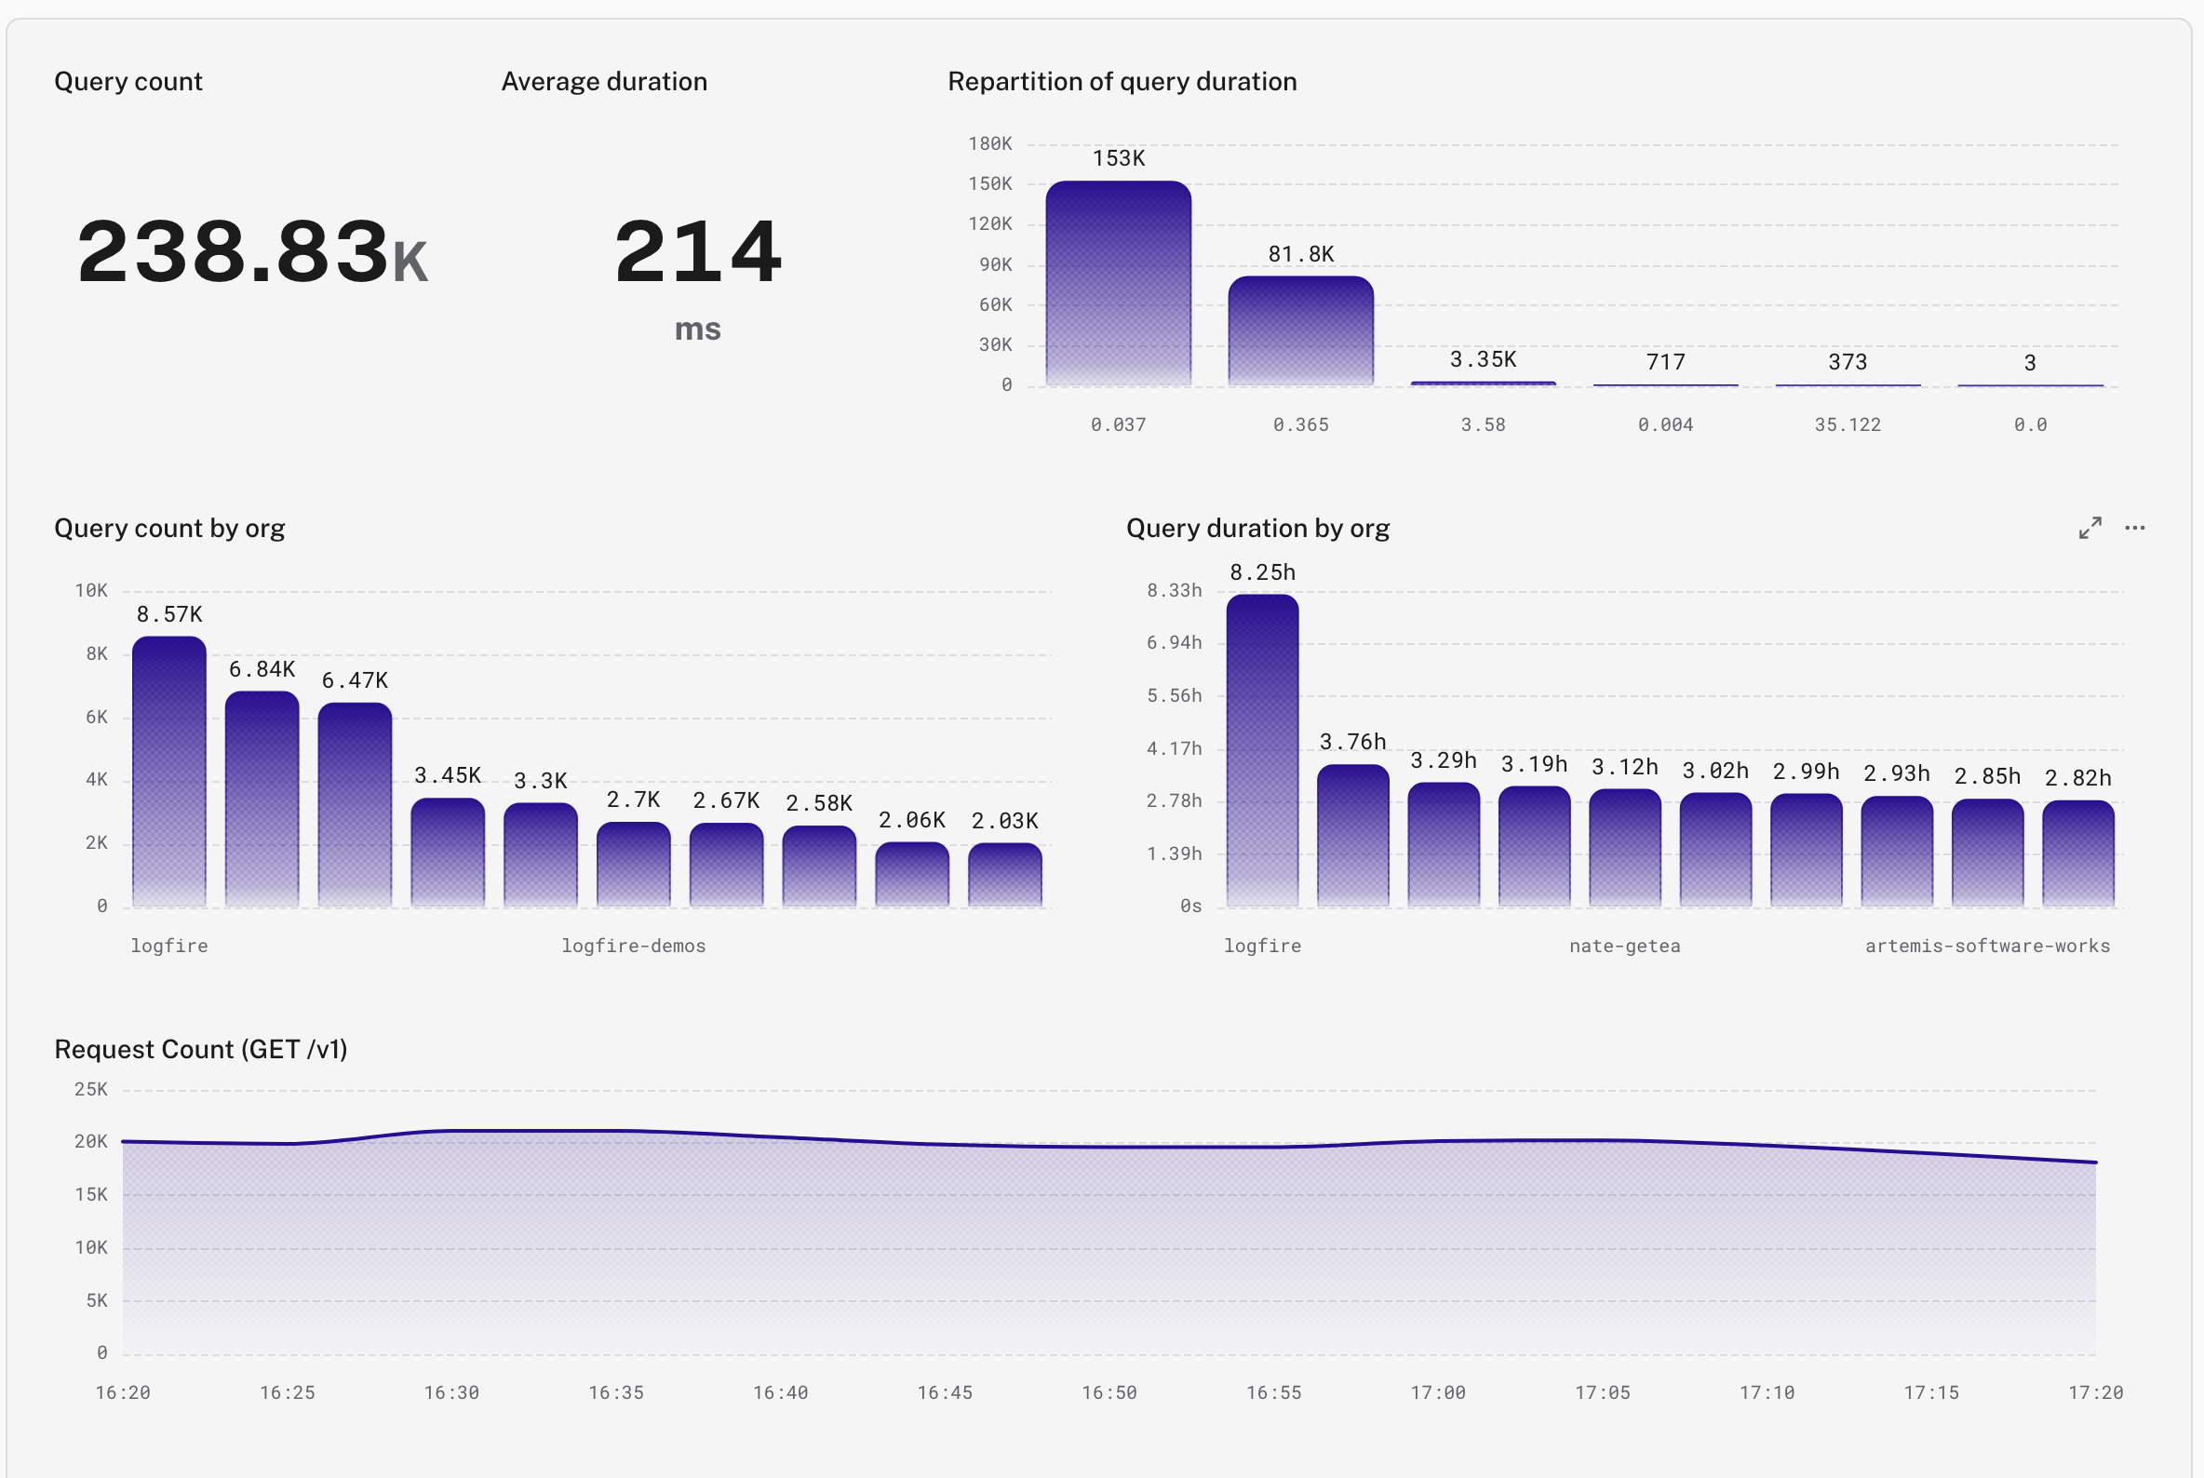
Task: Click the 238.83K query count value
Action: tap(252, 250)
